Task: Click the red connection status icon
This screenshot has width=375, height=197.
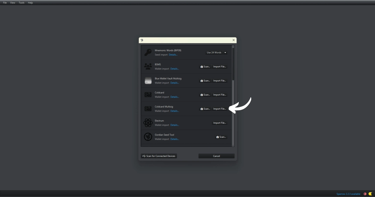Action: [x=365, y=194]
